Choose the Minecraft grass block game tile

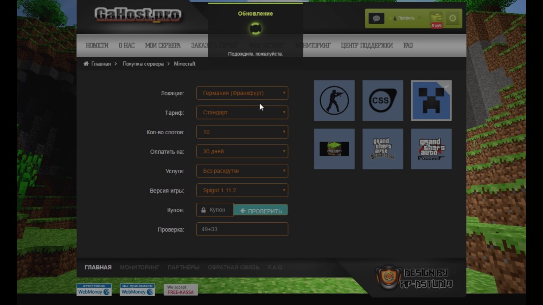point(334,149)
